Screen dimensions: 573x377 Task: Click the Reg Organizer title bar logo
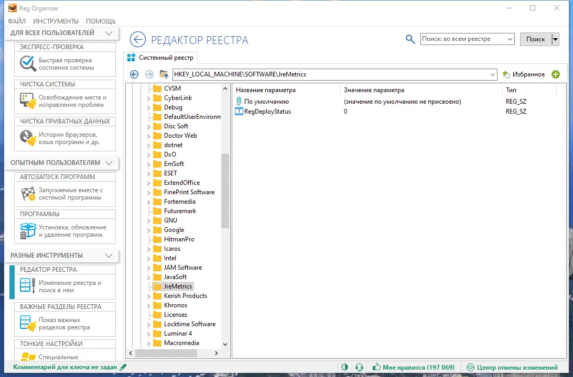click(13, 8)
